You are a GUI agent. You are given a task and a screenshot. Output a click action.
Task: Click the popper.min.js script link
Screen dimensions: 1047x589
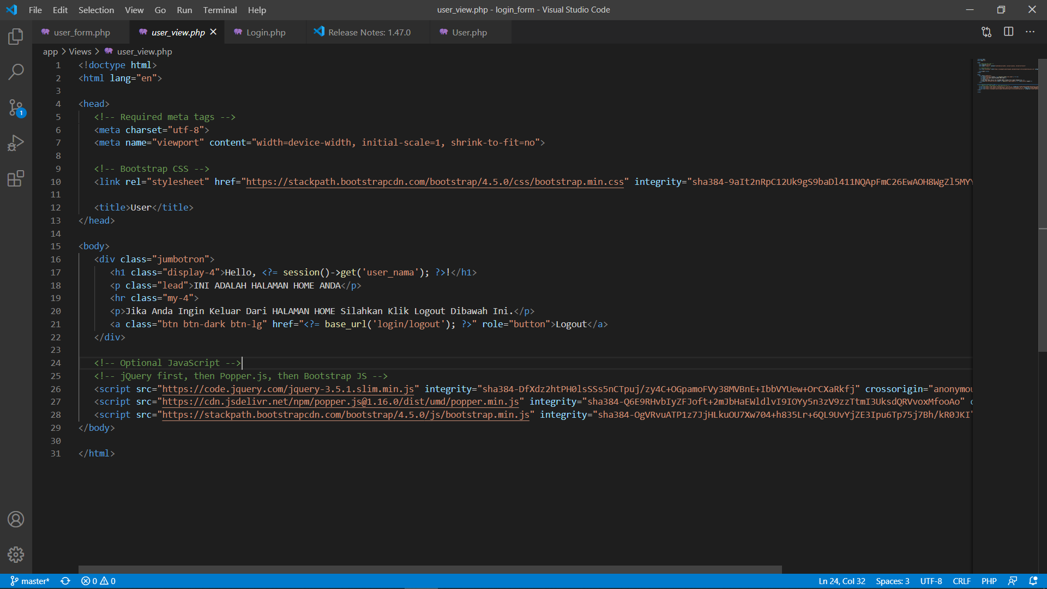(340, 401)
